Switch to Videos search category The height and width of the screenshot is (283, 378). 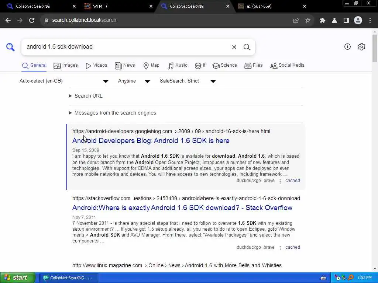click(96, 66)
